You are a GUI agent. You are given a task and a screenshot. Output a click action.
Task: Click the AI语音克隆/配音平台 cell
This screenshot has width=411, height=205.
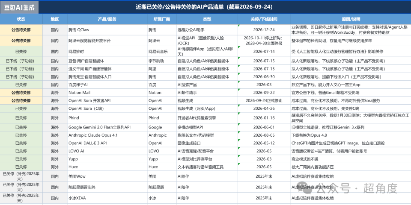click(207, 151)
